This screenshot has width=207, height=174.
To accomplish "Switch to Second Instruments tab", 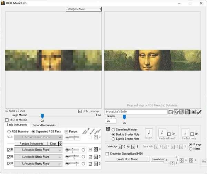I will pyautogui.click(x=44, y=125).
